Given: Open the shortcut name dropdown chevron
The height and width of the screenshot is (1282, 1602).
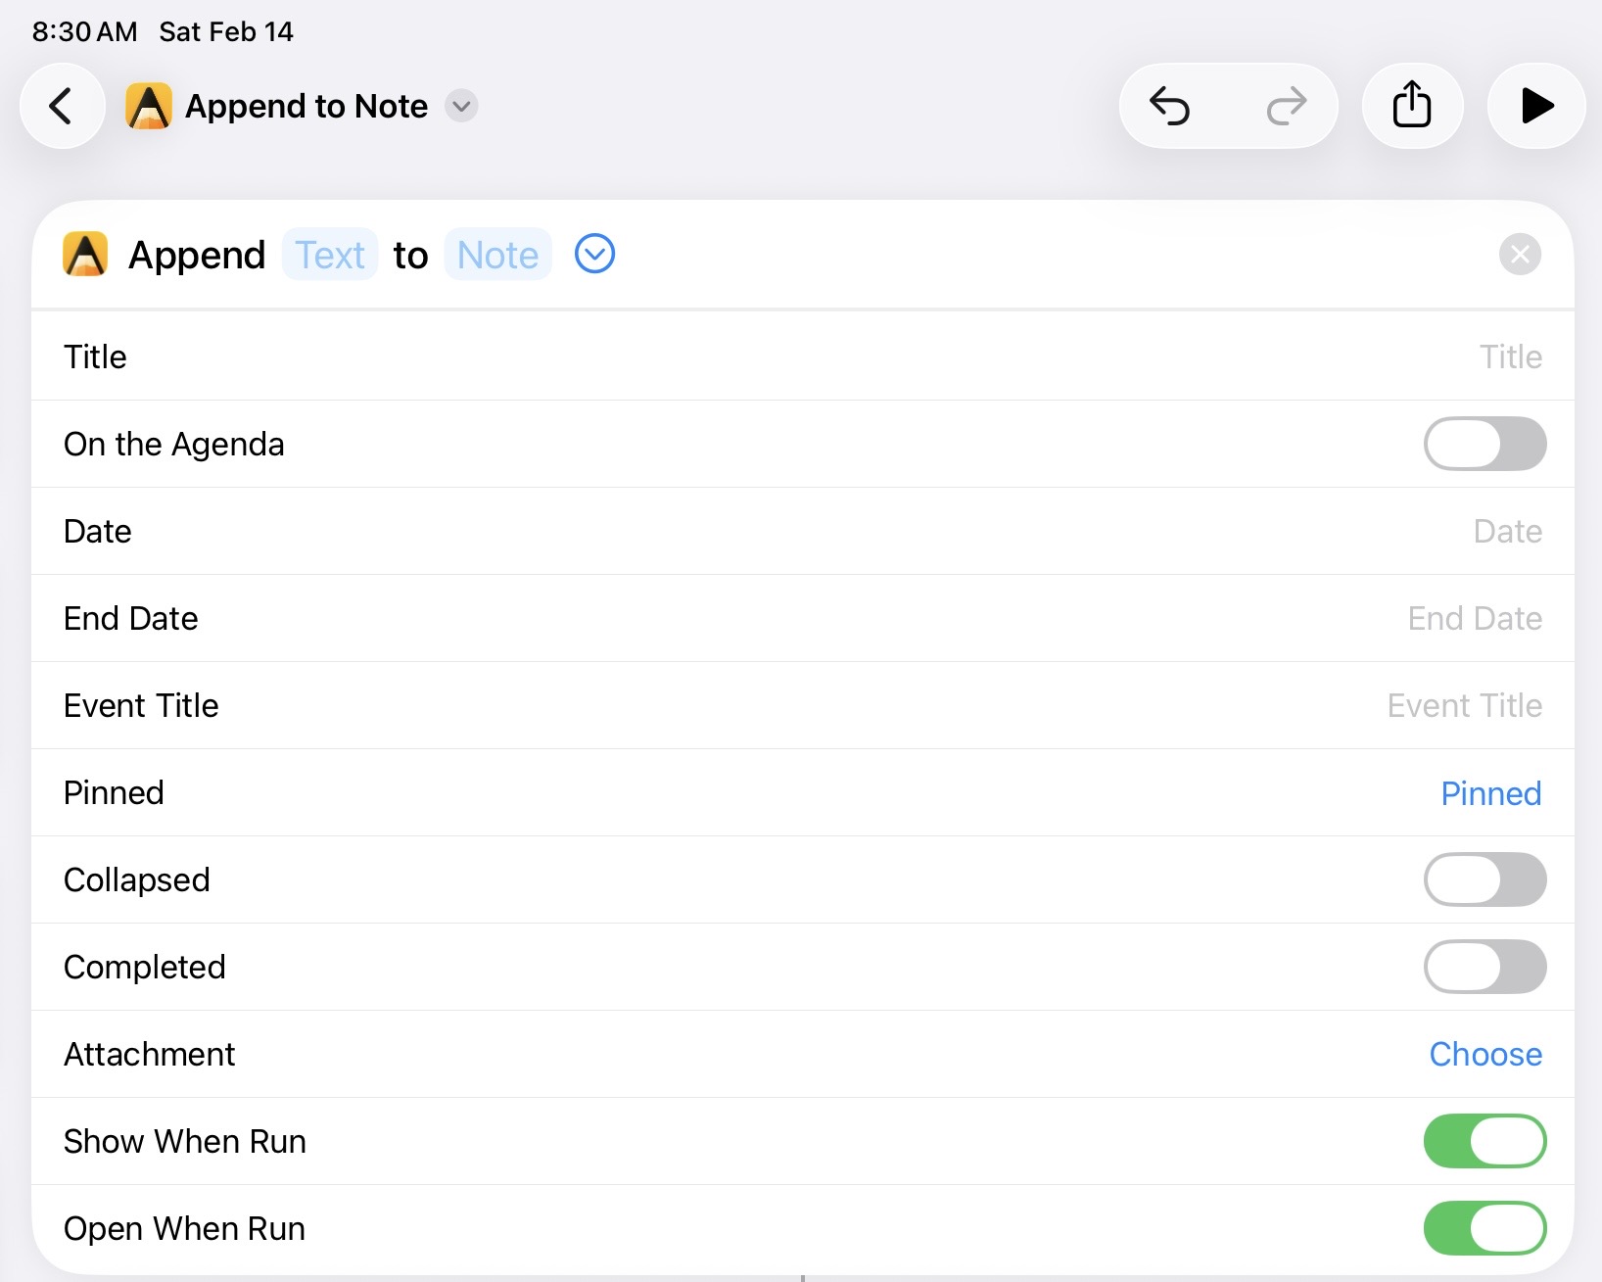Looking at the screenshot, I should [461, 106].
